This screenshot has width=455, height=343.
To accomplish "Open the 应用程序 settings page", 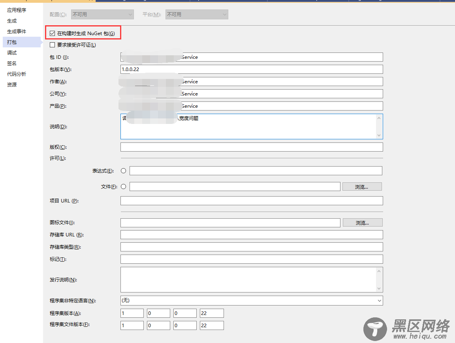I will click(x=17, y=10).
